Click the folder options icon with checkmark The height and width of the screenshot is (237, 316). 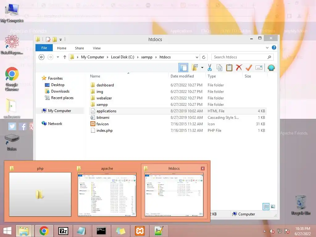195,68
